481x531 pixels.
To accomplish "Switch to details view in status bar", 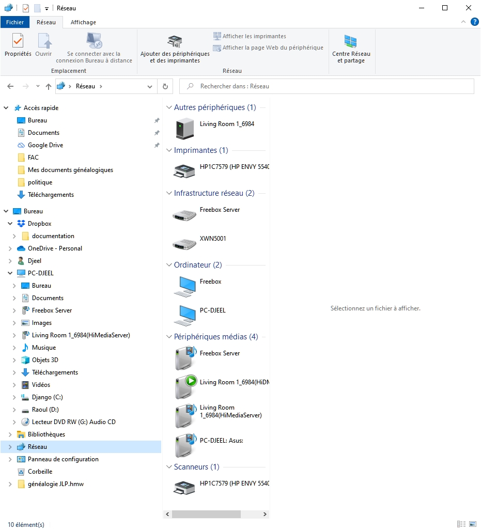I will [x=461, y=524].
